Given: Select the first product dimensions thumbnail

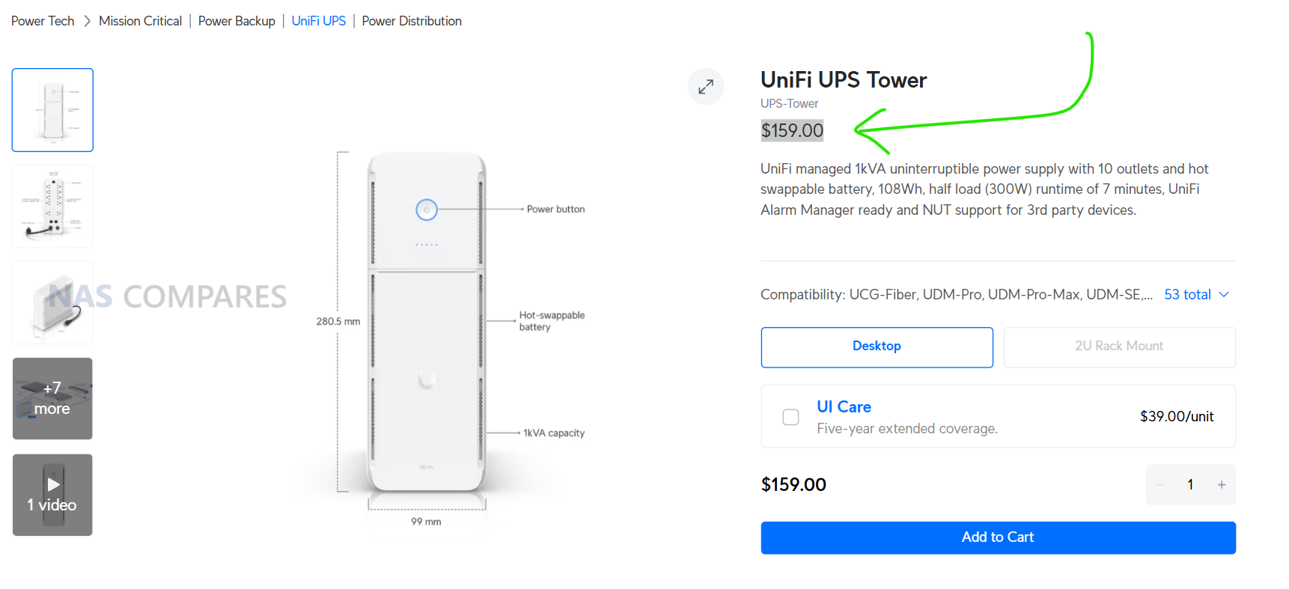Looking at the screenshot, I should 52,110.
